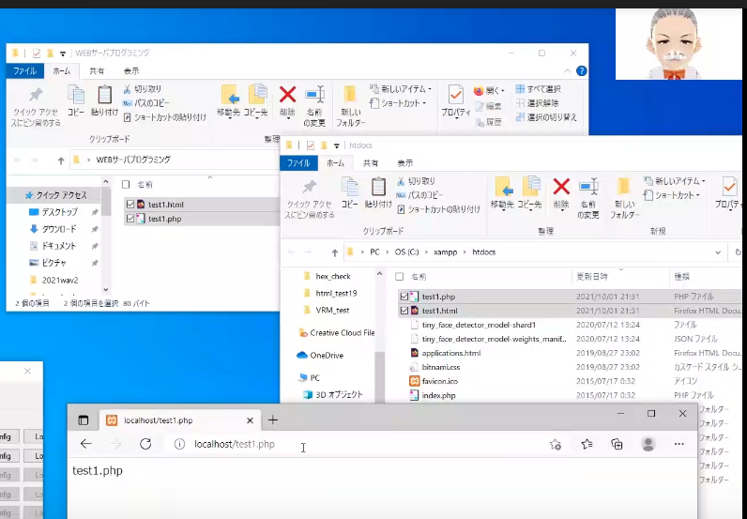
Task: Switch to 共有 tab in htdocs window
Action: 370,163
